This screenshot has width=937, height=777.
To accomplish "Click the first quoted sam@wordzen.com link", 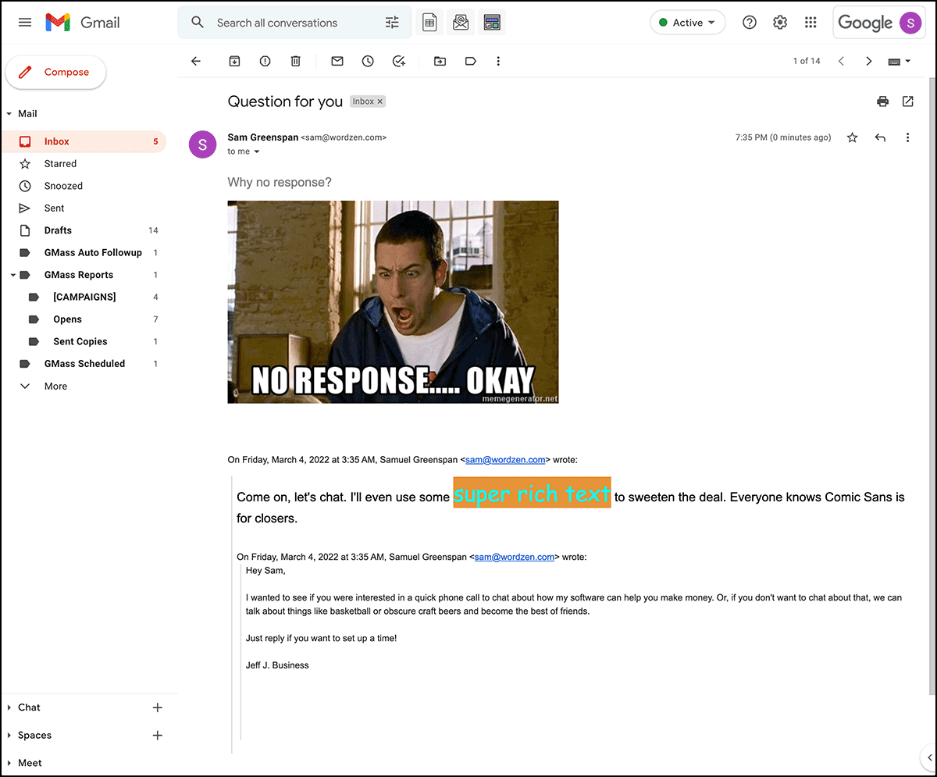I will tap(504, 460).
